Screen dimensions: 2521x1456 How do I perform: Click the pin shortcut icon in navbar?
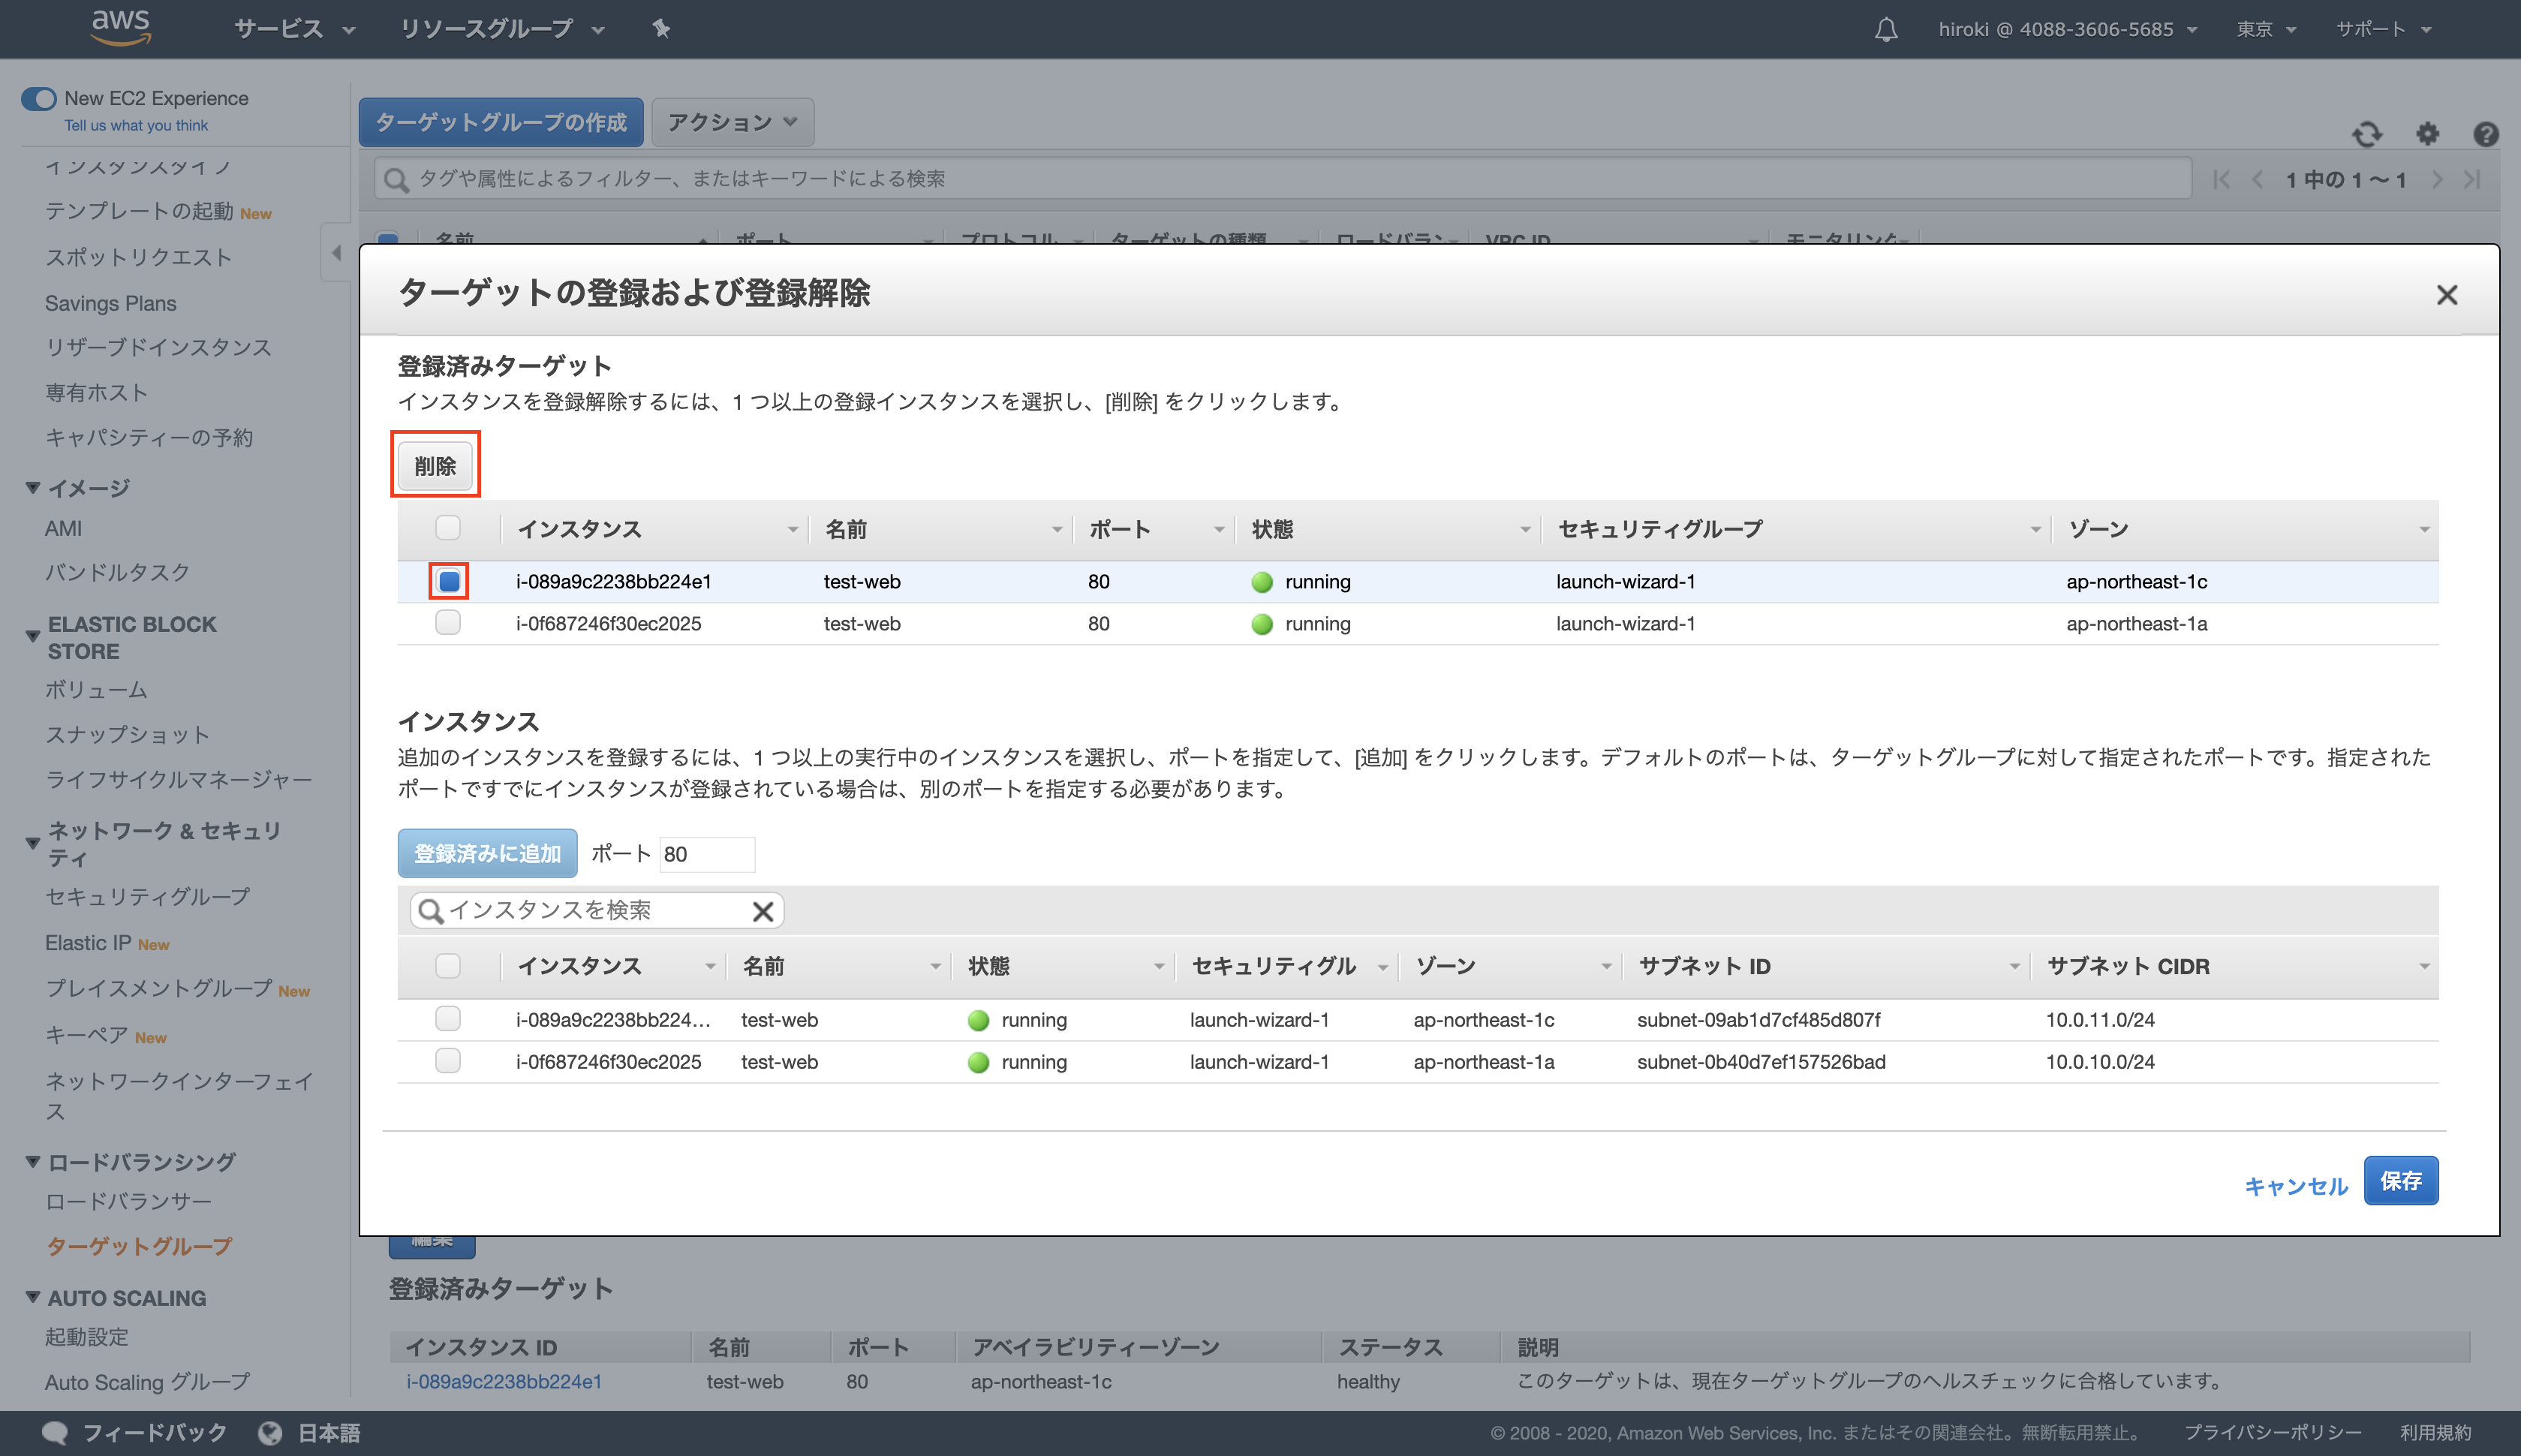(x=662, y=29)
